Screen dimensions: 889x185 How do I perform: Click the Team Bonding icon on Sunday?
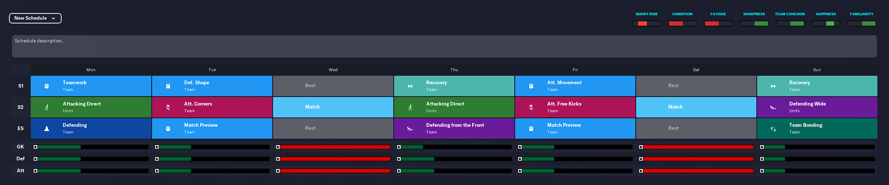click(x=773, y=129)
